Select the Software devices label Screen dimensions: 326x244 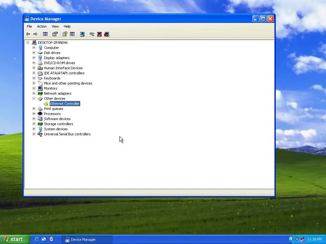click(57, 119)
